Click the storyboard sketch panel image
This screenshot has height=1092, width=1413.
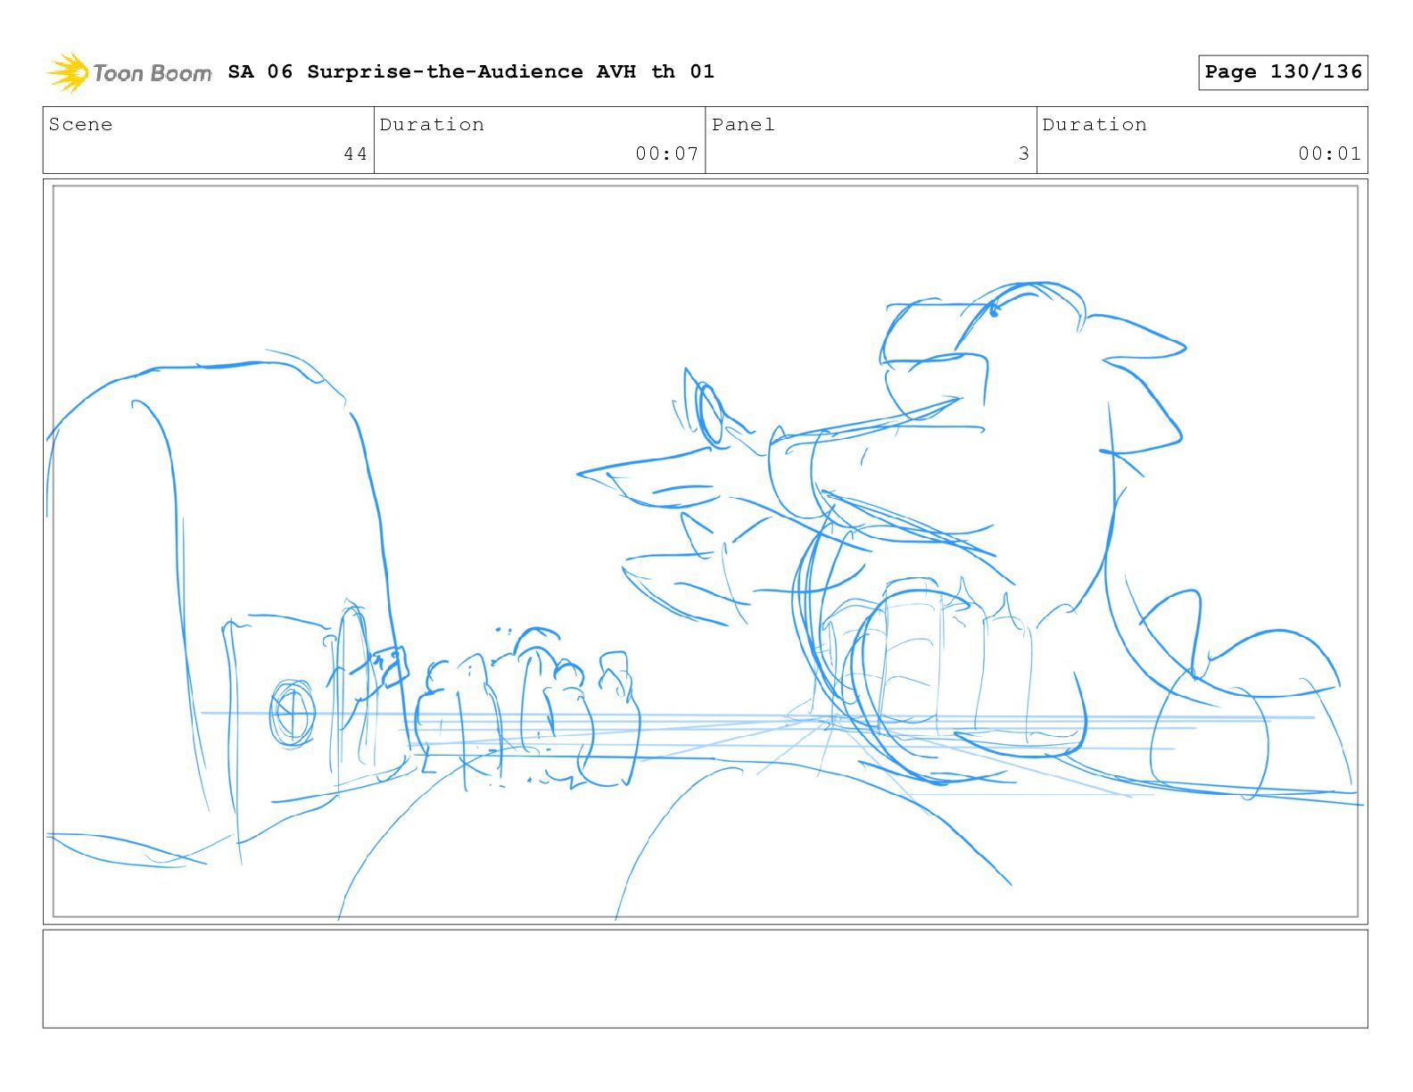click(706, 551)
